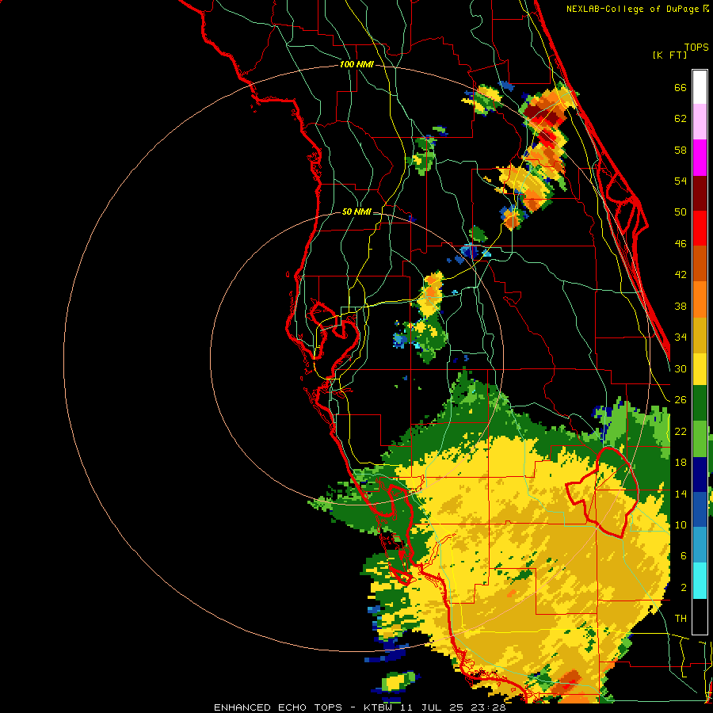The height and width of the screenshot is (713, 713).
Task: Click the 66 legend value
Action: point(681,87)
